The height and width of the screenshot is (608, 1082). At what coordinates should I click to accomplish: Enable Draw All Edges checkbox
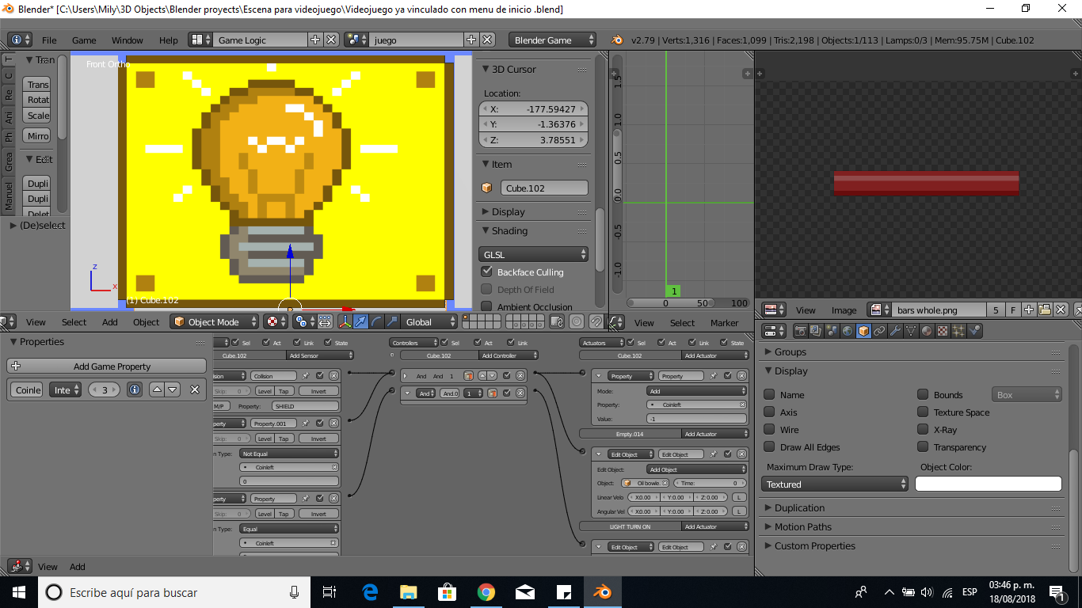[x=769, y=446]
